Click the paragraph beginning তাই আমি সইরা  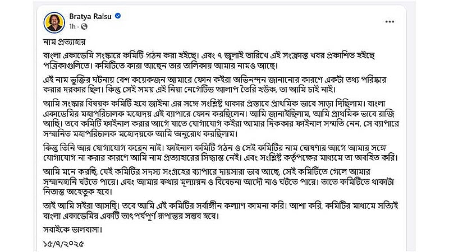tap(221, 211)
